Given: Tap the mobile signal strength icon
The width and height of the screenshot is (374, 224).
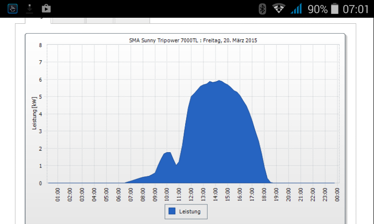Looking at the screenshot, I should (296, 9).
